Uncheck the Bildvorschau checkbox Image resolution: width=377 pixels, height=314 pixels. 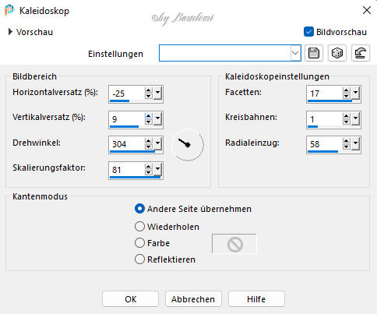pos(308,32)
